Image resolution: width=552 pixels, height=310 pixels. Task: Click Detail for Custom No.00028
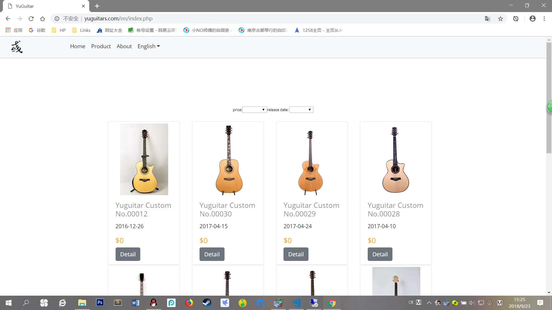click(x=380, y=254)
